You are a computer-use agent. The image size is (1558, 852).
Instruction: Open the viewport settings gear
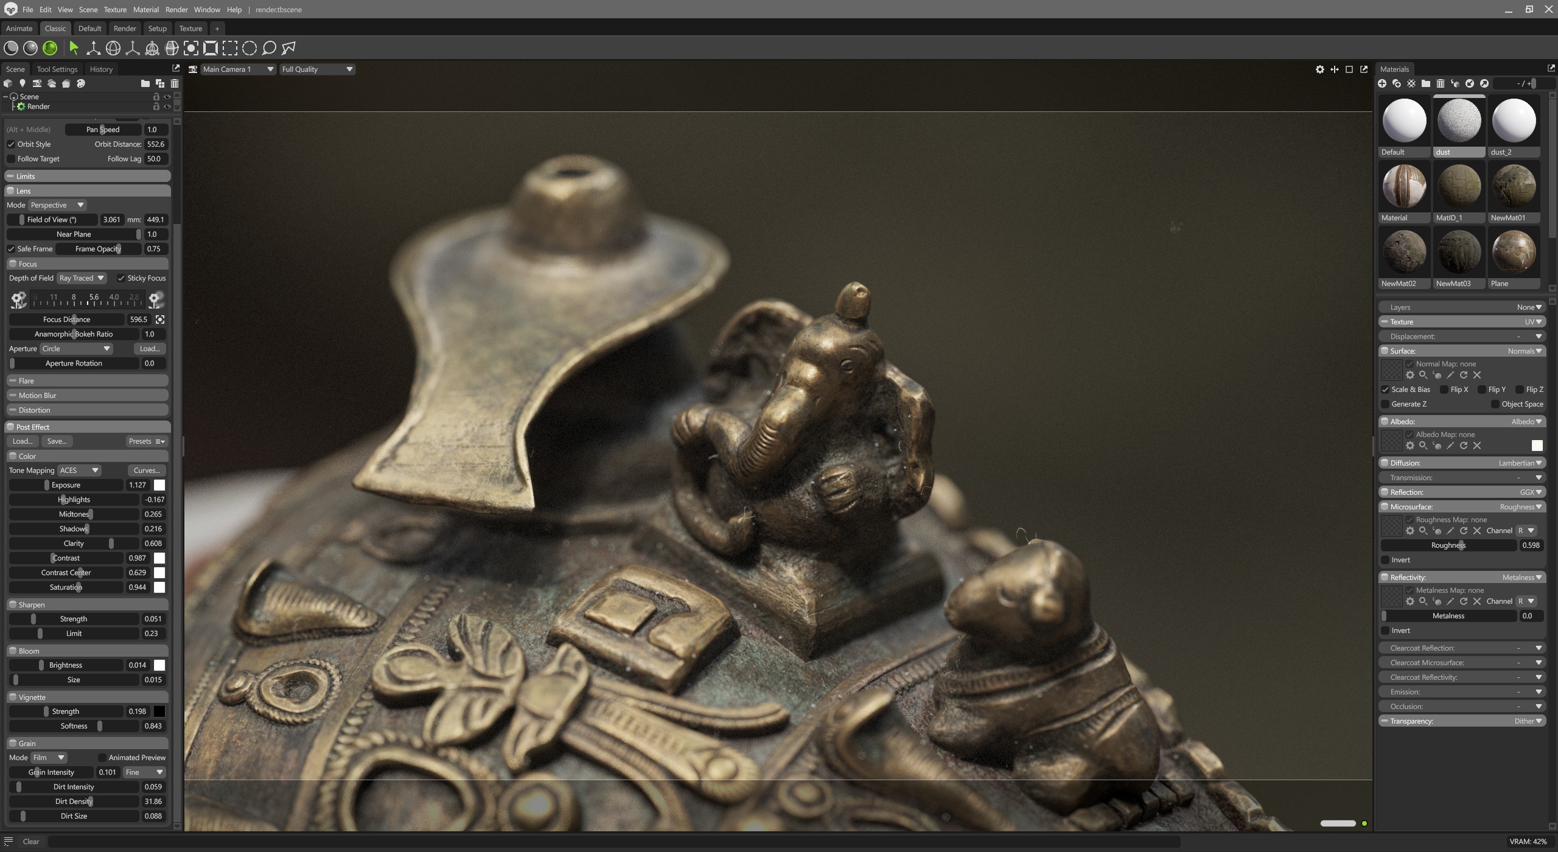(x=1319, y=69)
